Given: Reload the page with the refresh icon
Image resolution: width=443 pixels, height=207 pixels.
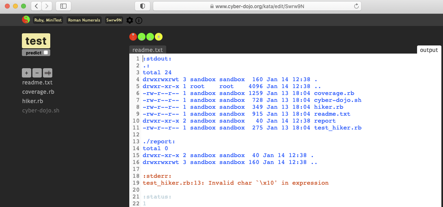Looking at the screenshot, I should pos(356,6).
